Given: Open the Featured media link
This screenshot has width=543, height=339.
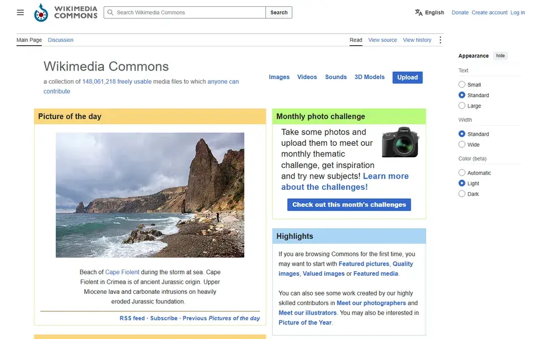Looking at the screenshot, I should point(376,273).
